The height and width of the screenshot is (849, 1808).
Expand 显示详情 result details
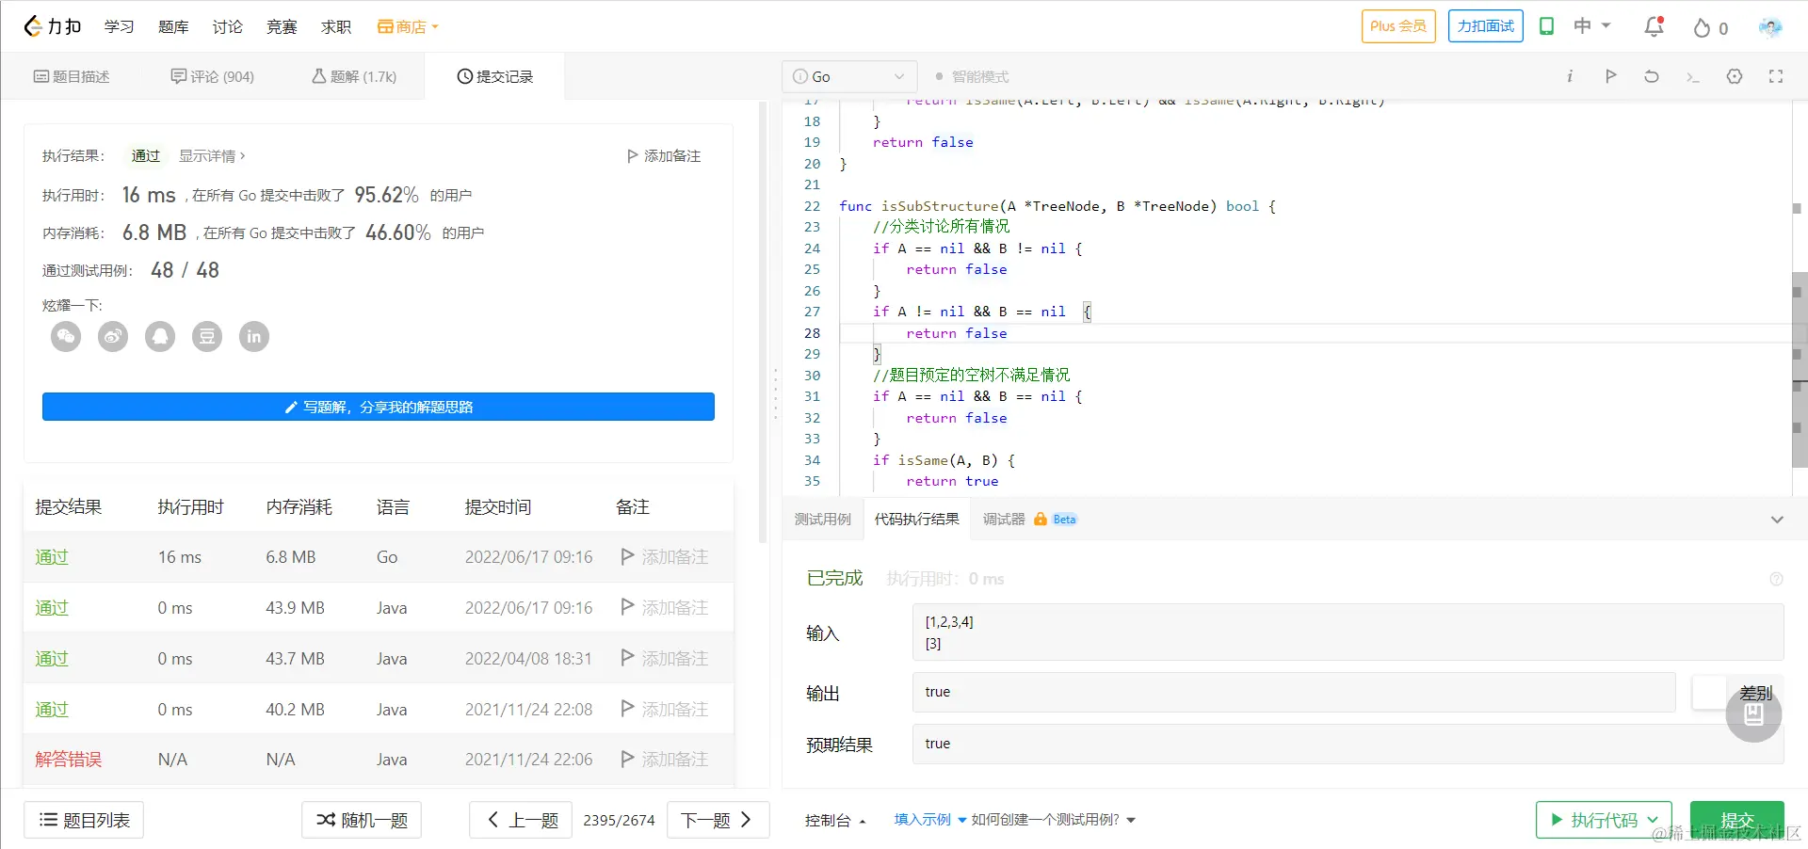point(212,156)
